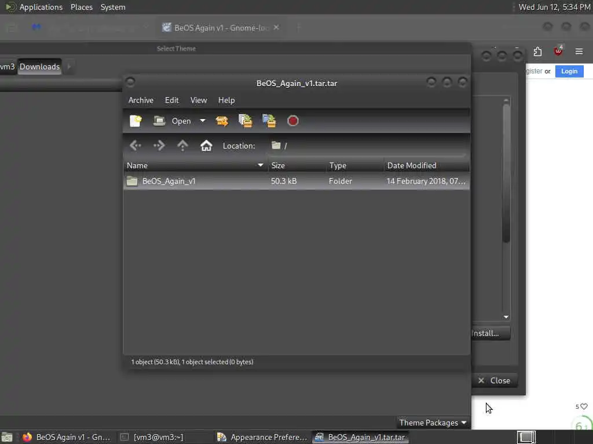
Task: Click BeOS_Again_v1.tar.tar taskbar entry
Action: tap(360, 437)
